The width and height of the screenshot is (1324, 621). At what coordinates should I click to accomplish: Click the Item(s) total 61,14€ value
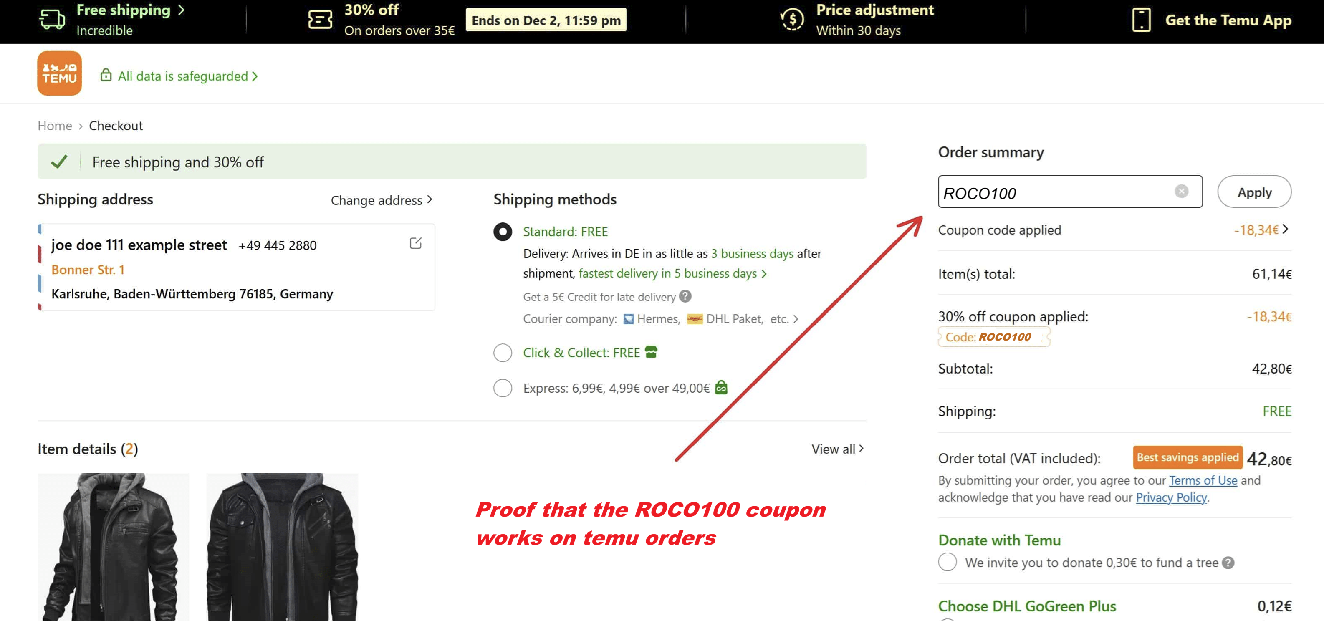point(1271,274)
